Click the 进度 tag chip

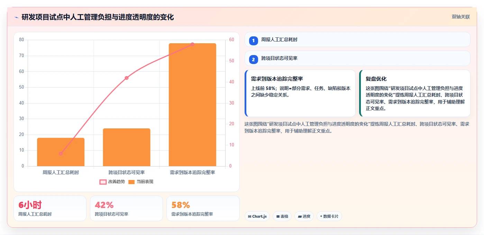304,216
